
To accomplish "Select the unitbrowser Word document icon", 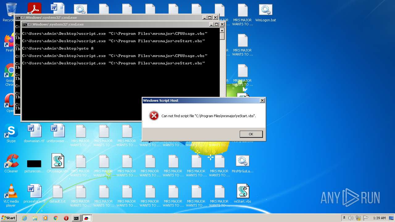I will click(x=57, y=134).
